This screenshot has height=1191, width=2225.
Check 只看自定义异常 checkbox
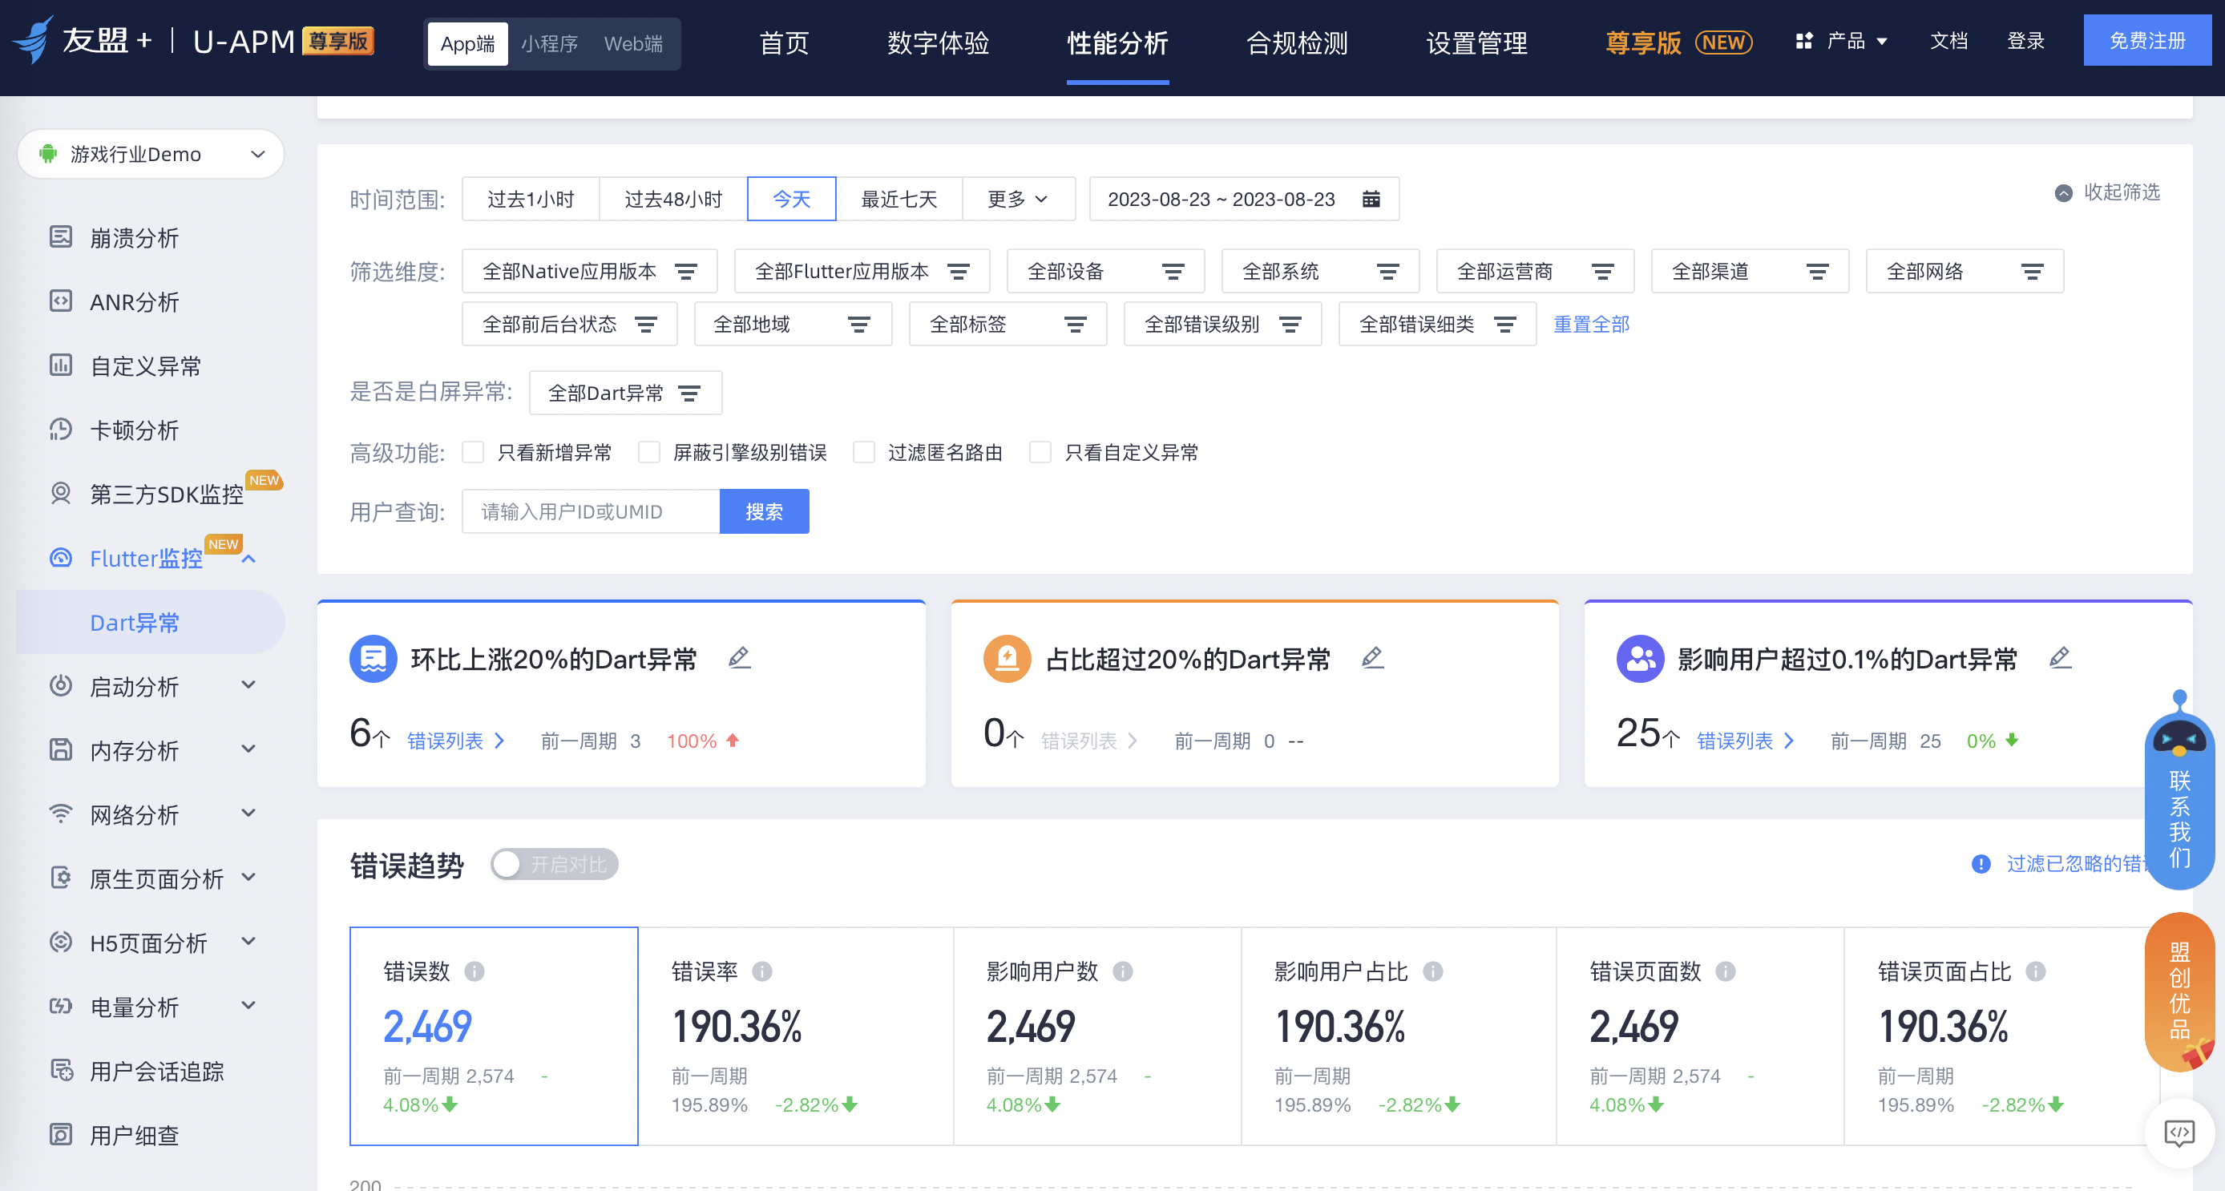(x=1040, y=453)
